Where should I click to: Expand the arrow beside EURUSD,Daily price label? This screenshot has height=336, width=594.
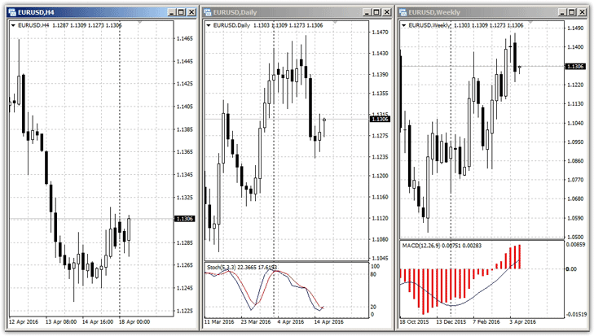[209, 25]
